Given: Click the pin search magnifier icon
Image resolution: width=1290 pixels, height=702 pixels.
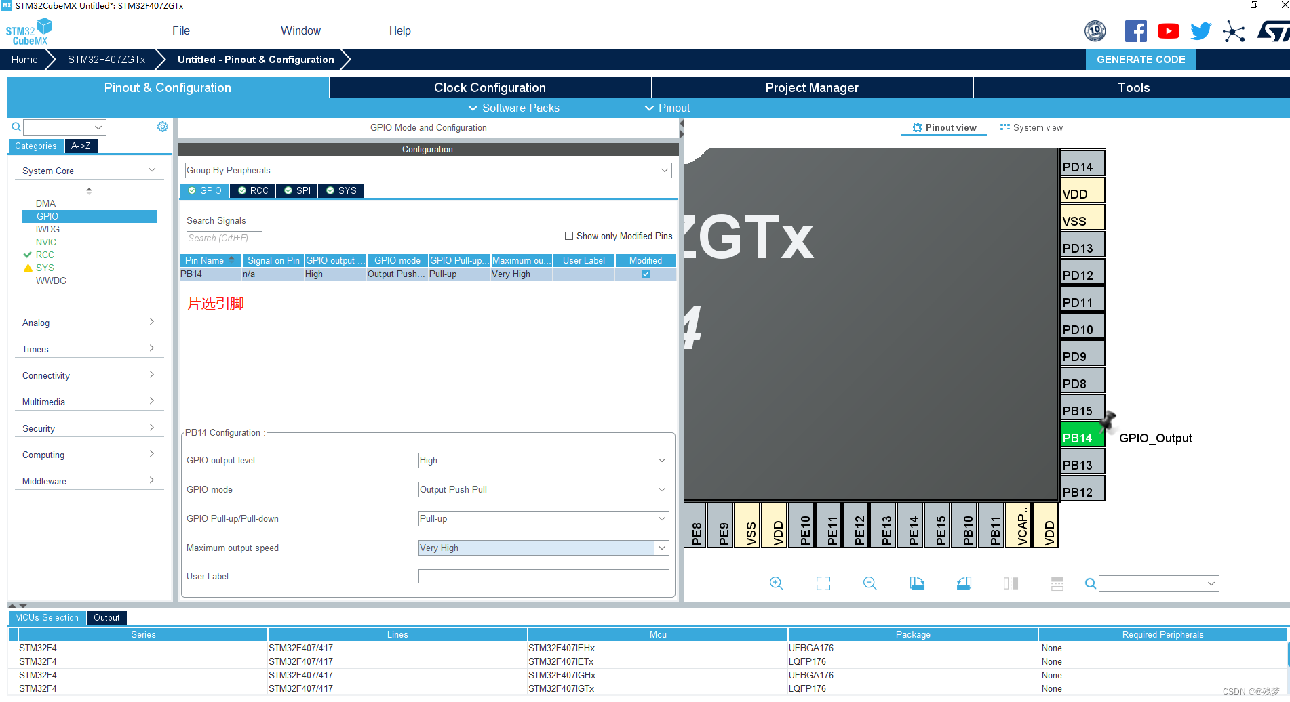Looking at the screenshot, I should 1091,583.
